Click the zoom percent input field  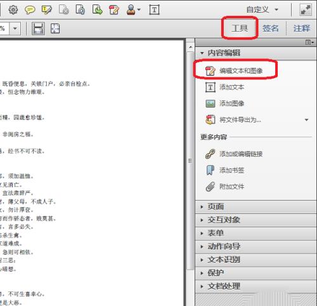[x=4, y=29]
